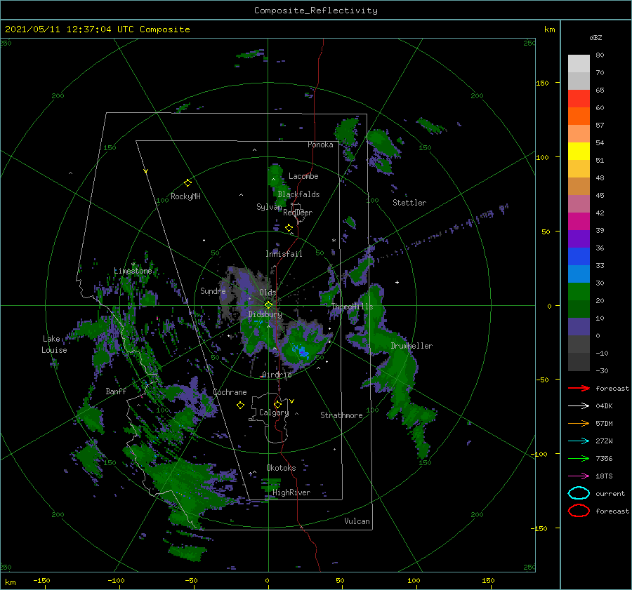Click the red forecast arrow in legend
Image resolution: width=632 pixels, height=590 pixels.
[579, 388]
